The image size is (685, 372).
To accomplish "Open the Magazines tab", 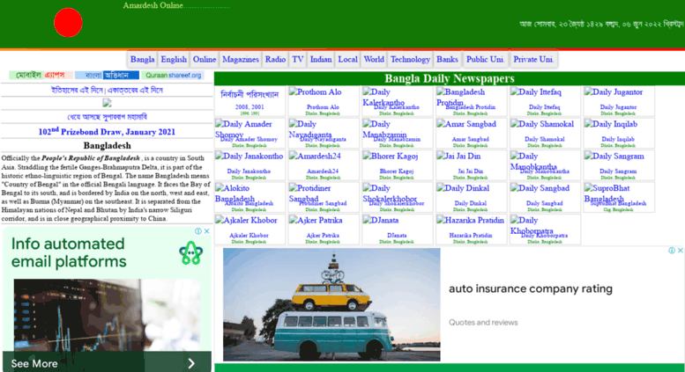I will (241, 60).
